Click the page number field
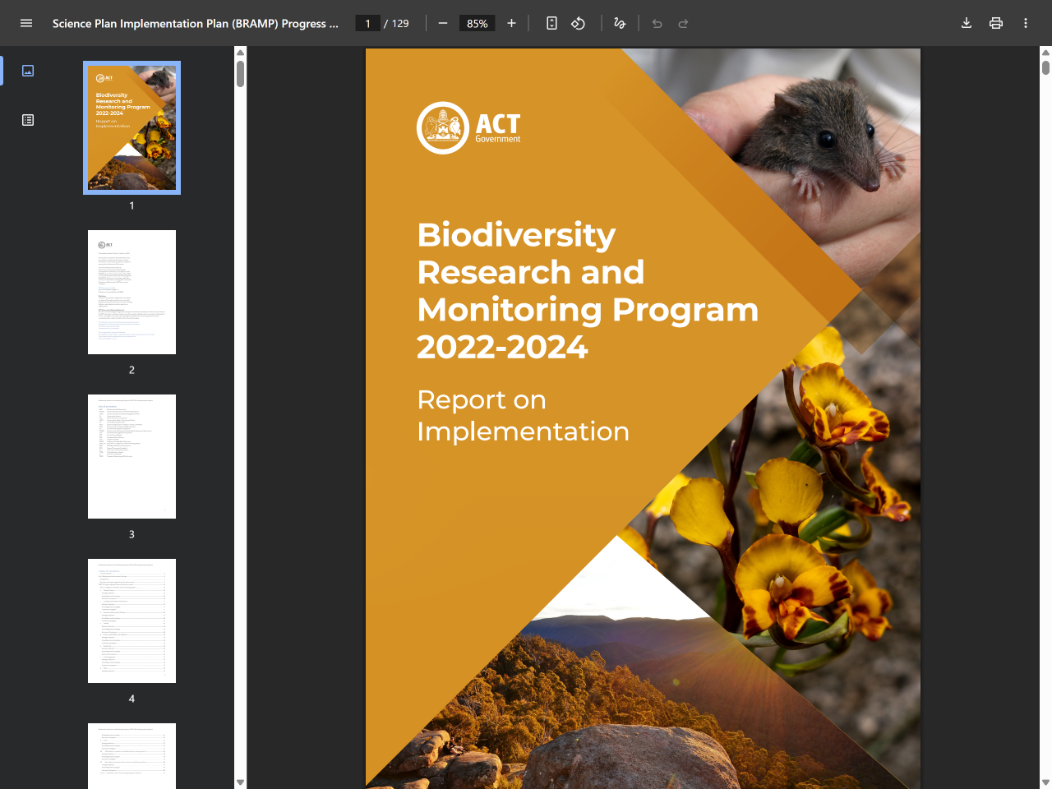Image resolution: width=1052 pixels, height=789 pixels. tap(367, 23)
